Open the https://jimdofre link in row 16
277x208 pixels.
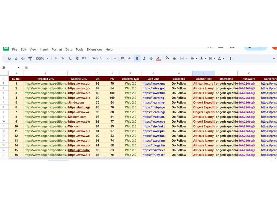(79, 150)
